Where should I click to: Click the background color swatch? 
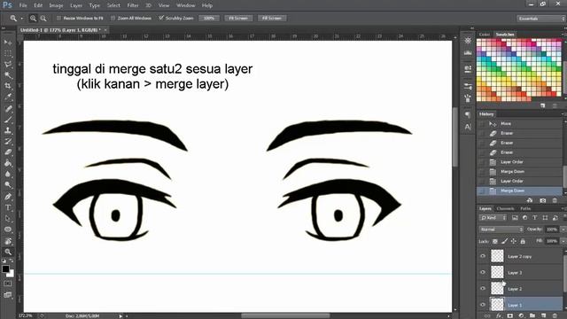pyautogui.click(x=11, y=274)
